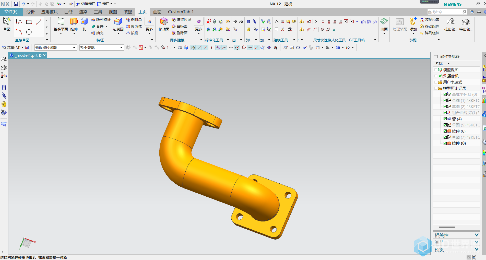This screenshot has height=260, width=486.
Task: Select the profile sketch curve tool
Action: click(x=19, y=22)
